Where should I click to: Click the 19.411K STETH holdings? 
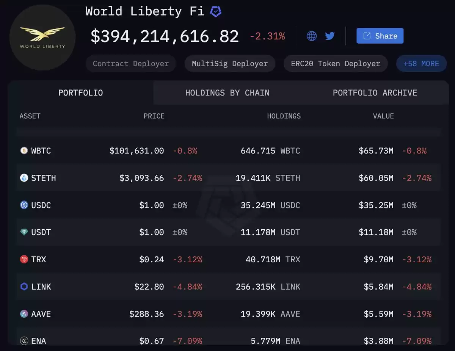268,178
